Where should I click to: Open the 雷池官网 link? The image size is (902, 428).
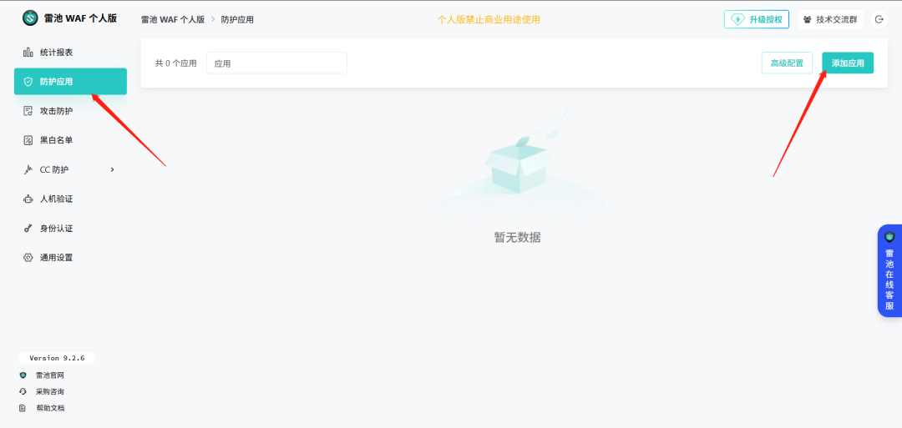pos(49,375)
